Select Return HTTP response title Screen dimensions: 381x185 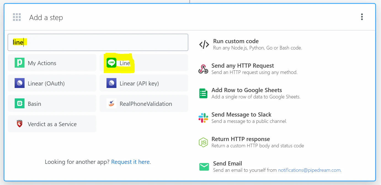click(241, 139)
